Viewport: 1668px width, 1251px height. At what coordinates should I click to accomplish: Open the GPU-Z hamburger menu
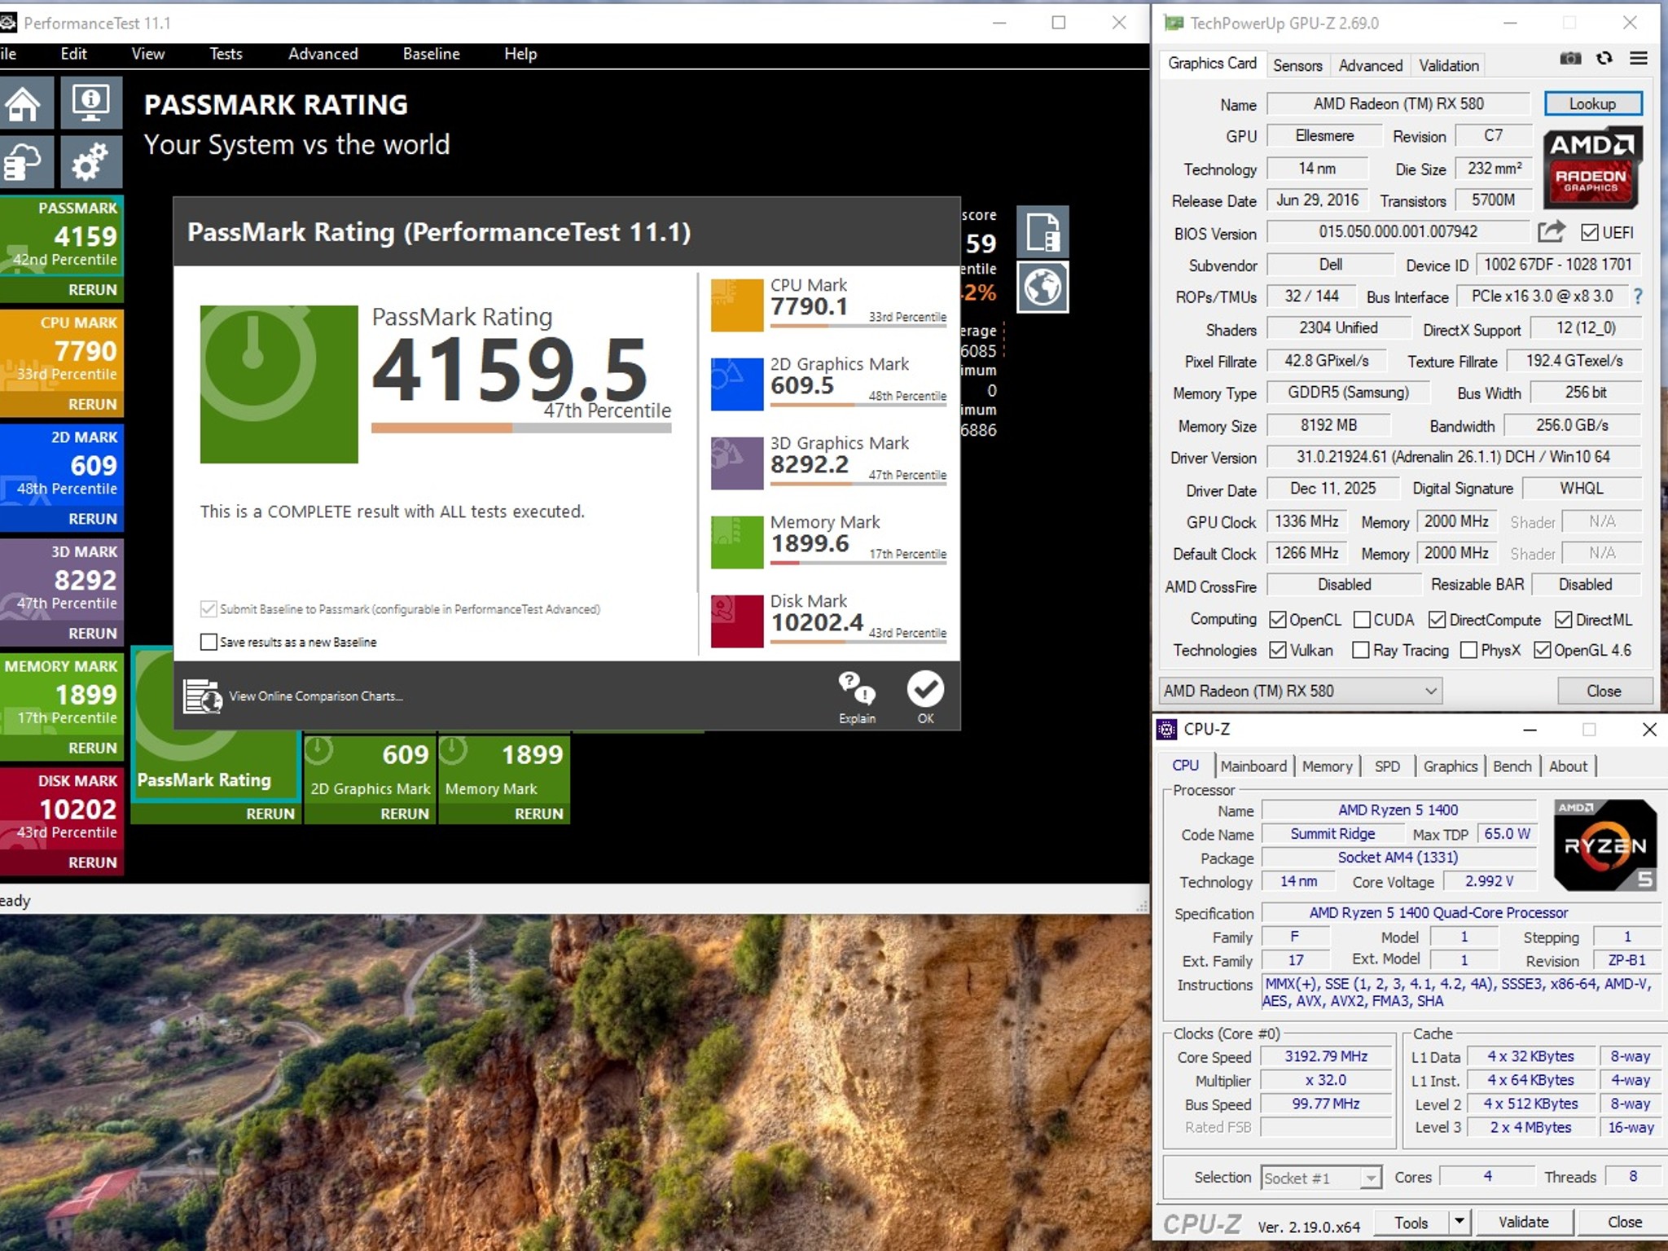point(1639,58)
